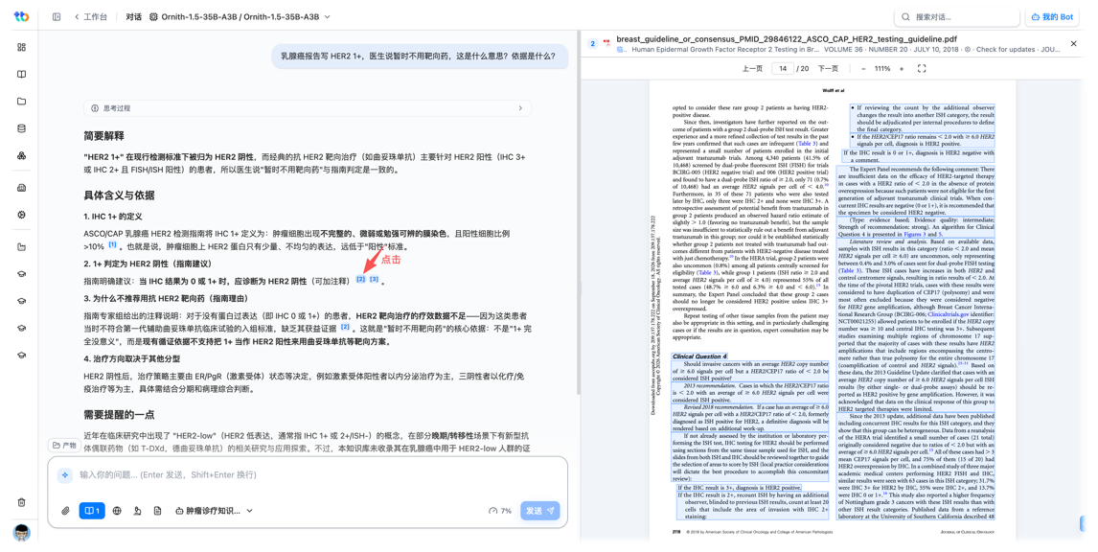Open citation [3] in section 2
1098x552 pixels.
pos(374,280)
